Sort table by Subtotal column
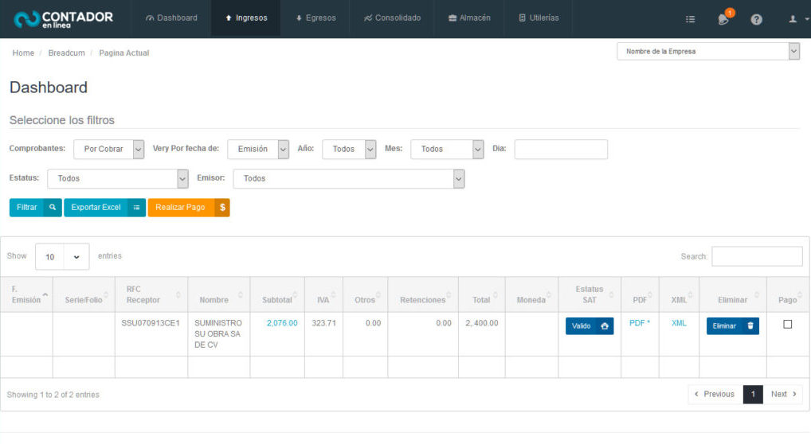 coord(278,294)
